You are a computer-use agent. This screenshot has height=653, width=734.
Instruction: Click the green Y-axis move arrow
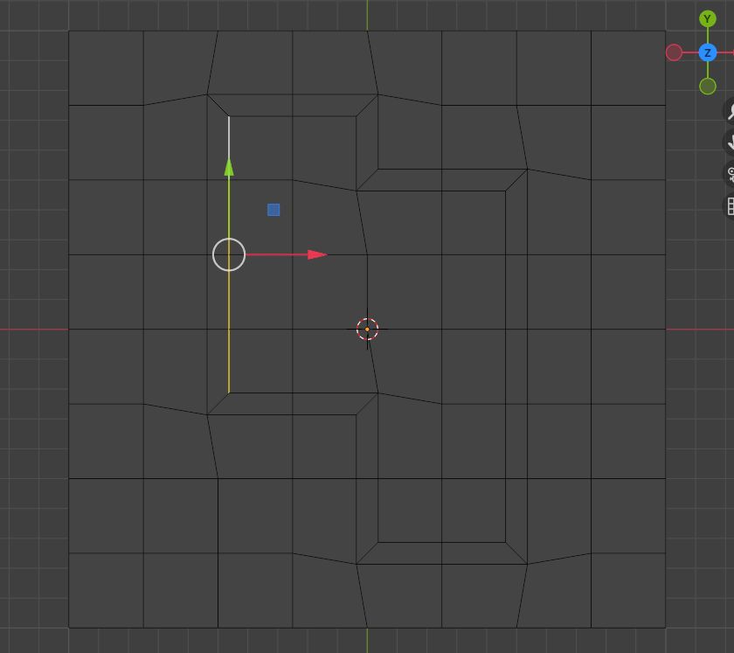[229, 167]
